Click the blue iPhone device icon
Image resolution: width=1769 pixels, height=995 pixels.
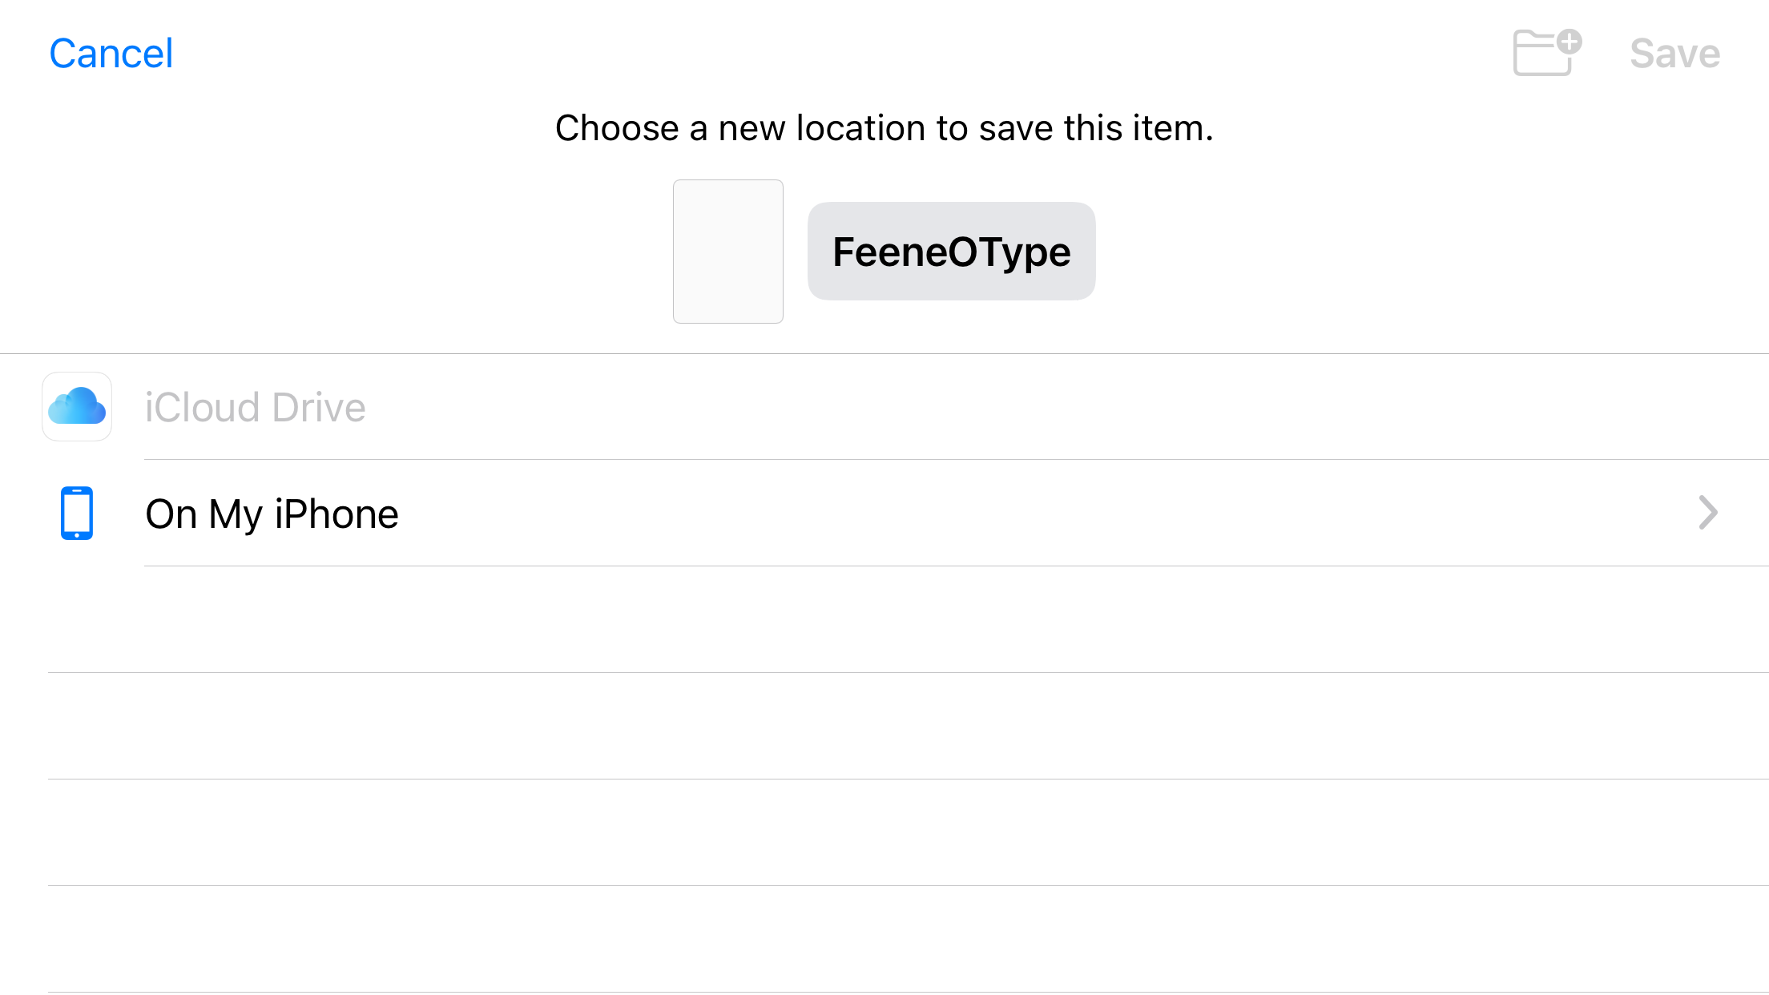(x=77, y=513)
